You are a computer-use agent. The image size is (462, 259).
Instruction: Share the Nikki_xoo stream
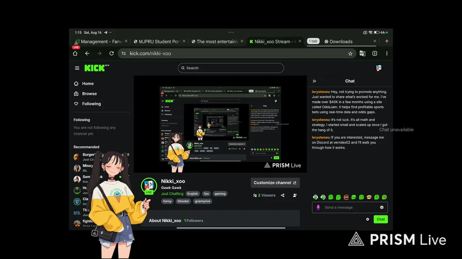pos(283,195)
